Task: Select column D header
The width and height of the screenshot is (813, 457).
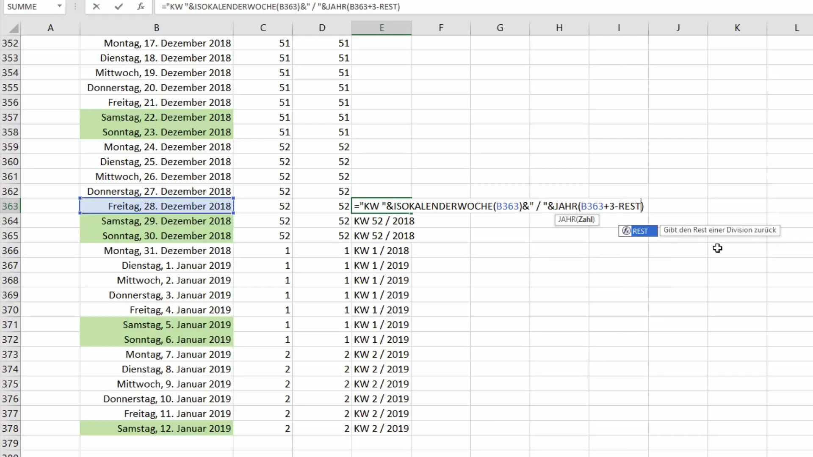Action: click(322, 28)
